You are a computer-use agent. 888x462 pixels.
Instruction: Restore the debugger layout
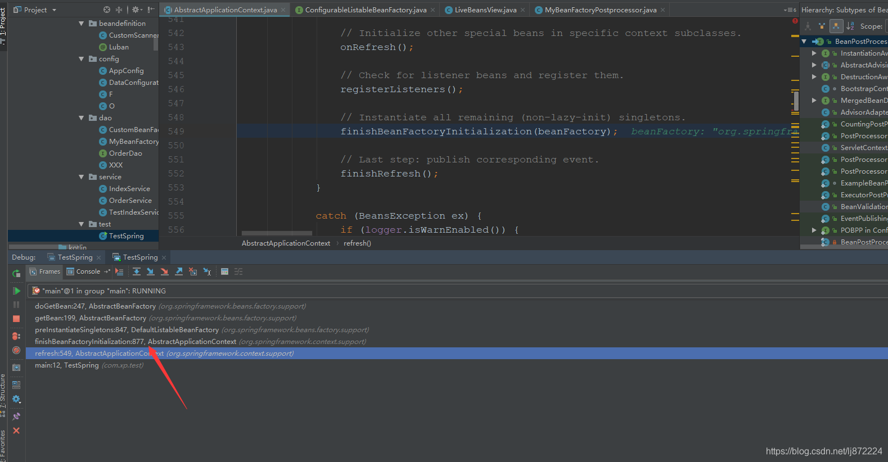(16, 385)
